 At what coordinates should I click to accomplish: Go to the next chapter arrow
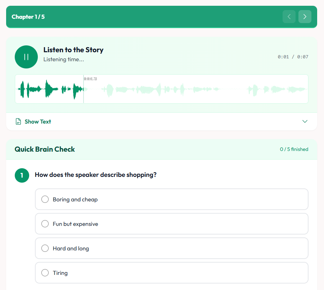click(305, 17)
